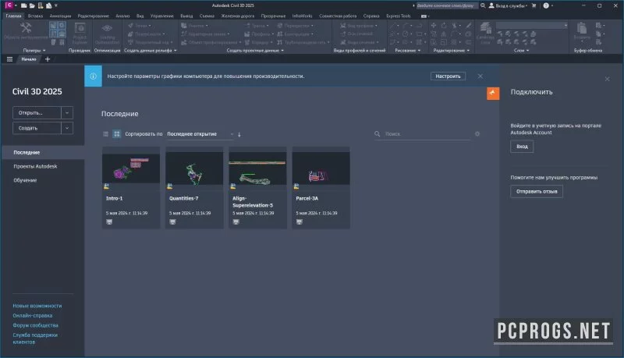Open recent files settings gear icon

click(477, 134)
